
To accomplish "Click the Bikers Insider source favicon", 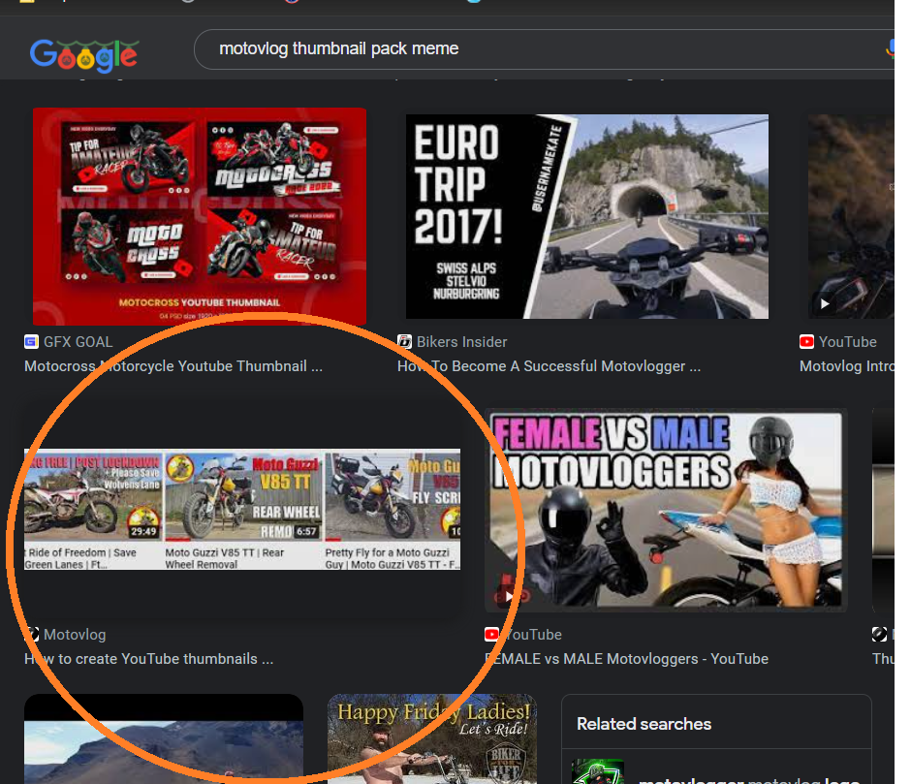I will [405, 341].
